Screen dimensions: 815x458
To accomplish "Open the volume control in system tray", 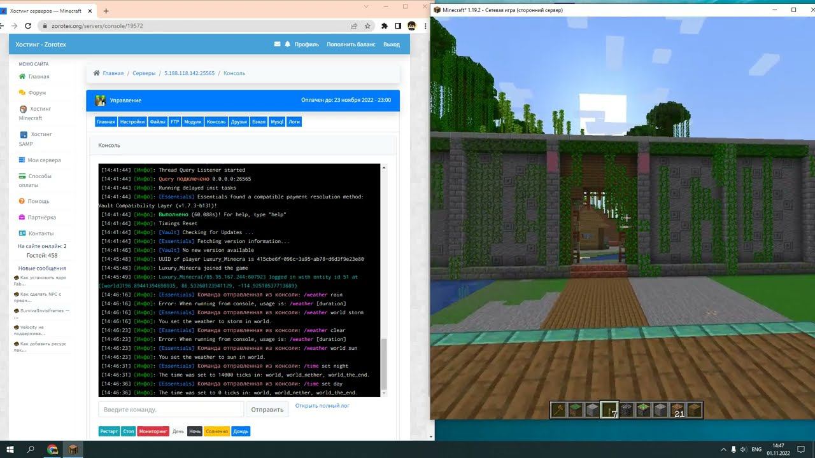I will point(744,449).
